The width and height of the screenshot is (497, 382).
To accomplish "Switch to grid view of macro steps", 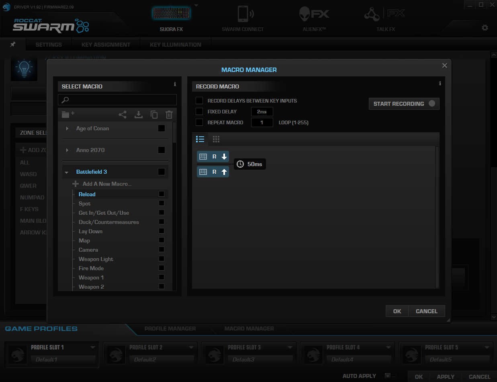I will click(x=216, y=139).
